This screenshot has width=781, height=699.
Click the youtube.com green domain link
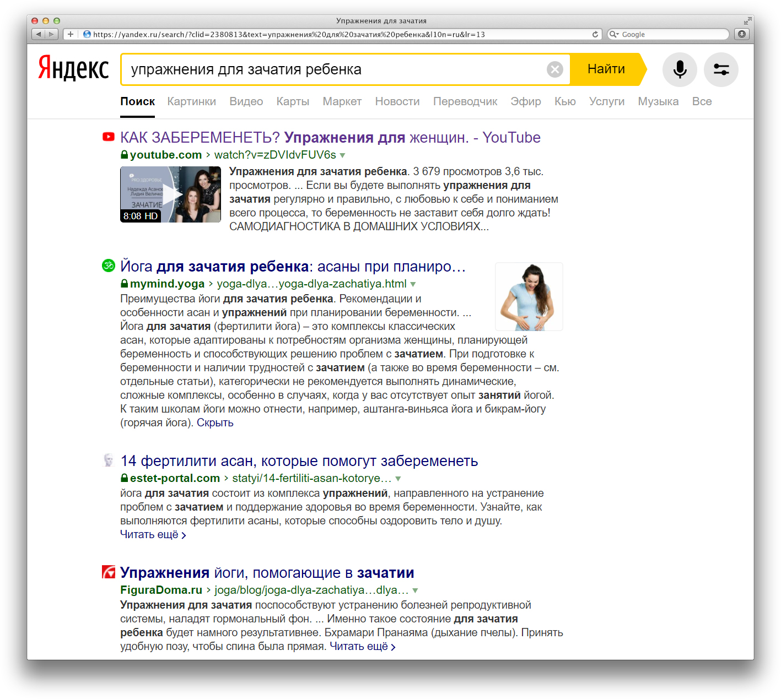(166, 155)
